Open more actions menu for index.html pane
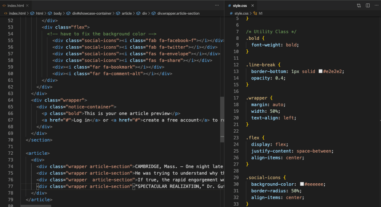This screenshot has height=207, width=381. point(217,6)
